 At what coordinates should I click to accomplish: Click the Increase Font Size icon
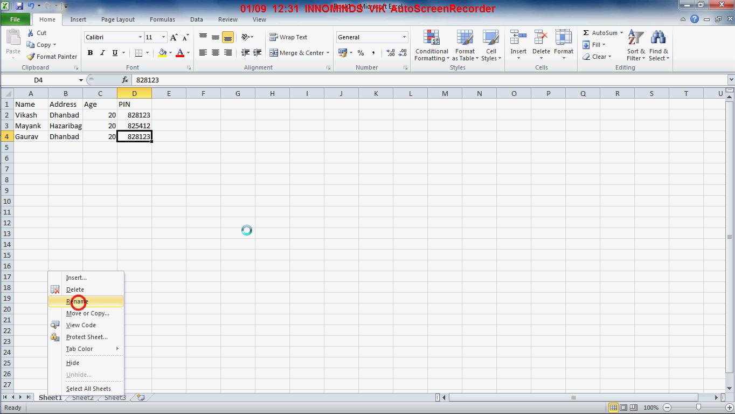[x=174, y=37]
